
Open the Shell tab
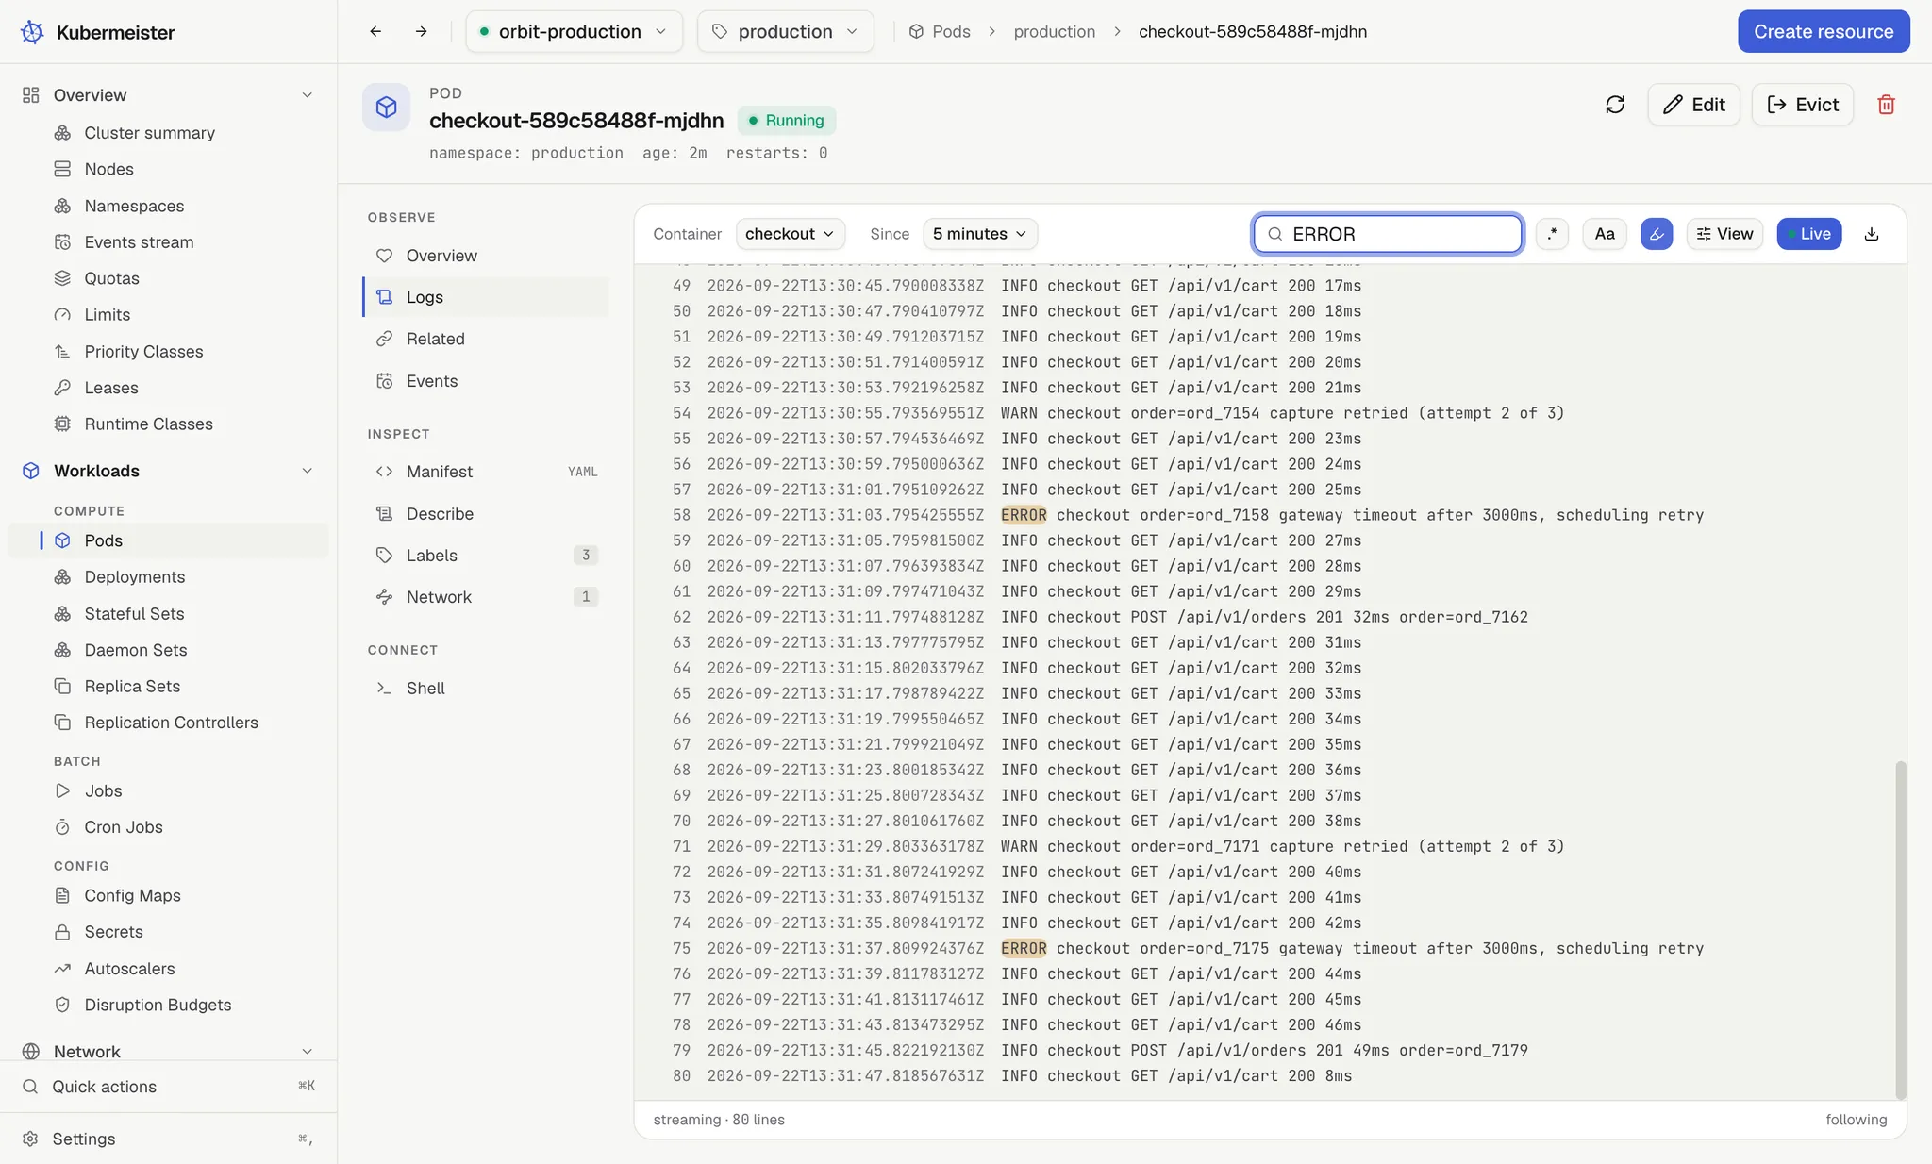[x=487, y=689]
